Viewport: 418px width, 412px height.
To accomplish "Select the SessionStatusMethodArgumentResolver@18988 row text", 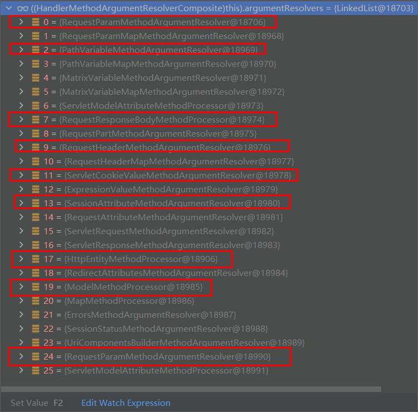I will click(x=166, y=329).
